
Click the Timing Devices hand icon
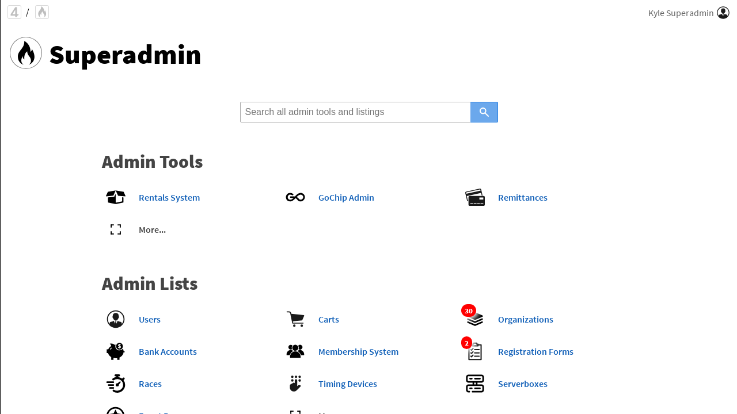point(295,384)
